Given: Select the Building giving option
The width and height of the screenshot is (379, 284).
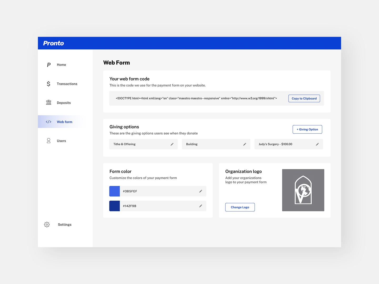Looking at the screenshot, I should coord(216,144).
